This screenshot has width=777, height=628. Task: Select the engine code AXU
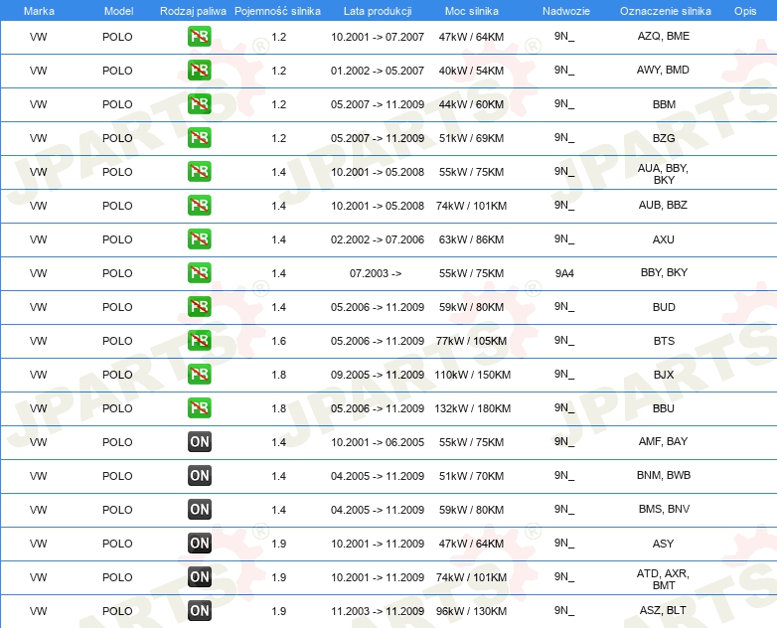(664, 239)
